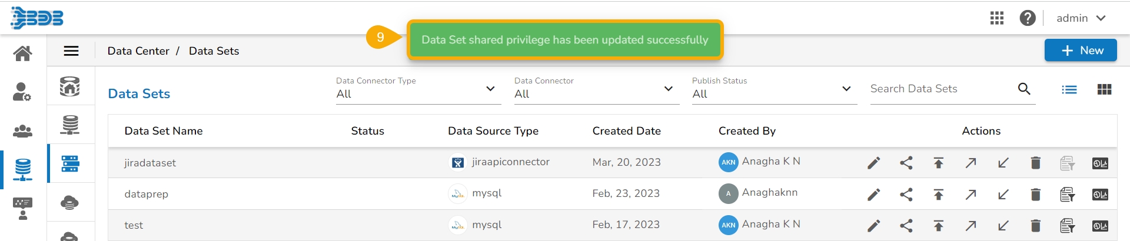
Task: Select the Data Sets sidebar menu item
Action: [x=70, y=163]
